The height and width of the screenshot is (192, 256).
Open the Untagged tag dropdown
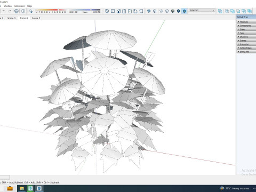point(202,10)
